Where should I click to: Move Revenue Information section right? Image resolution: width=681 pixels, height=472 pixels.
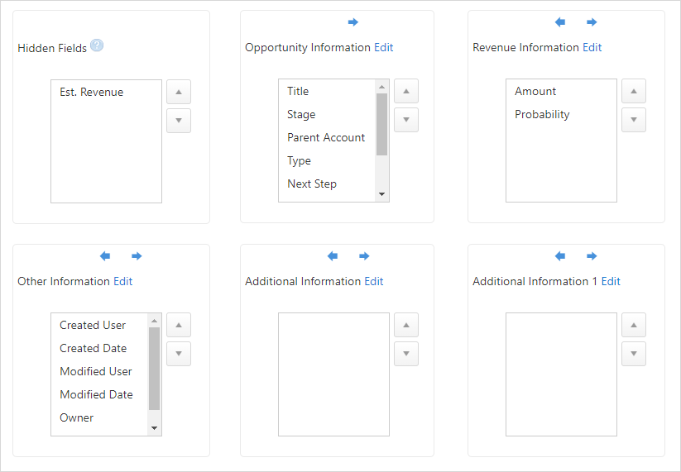tap(592, 22)
